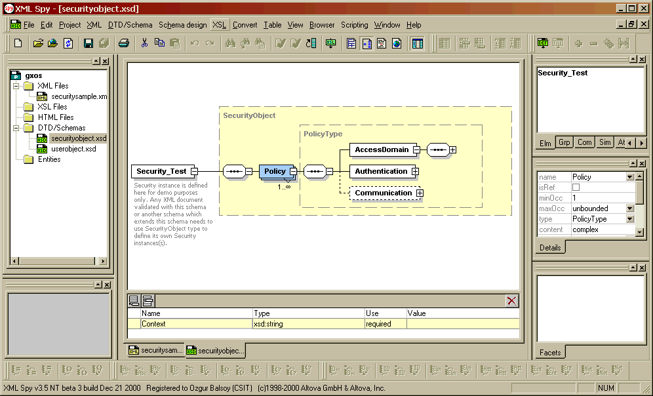This screenshot has height=396, width=653.
Task: Create a new document with toolbar icon
Action: tap(18, 43)
